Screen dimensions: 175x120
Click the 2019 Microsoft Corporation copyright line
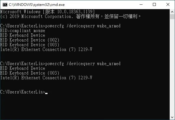71,17
